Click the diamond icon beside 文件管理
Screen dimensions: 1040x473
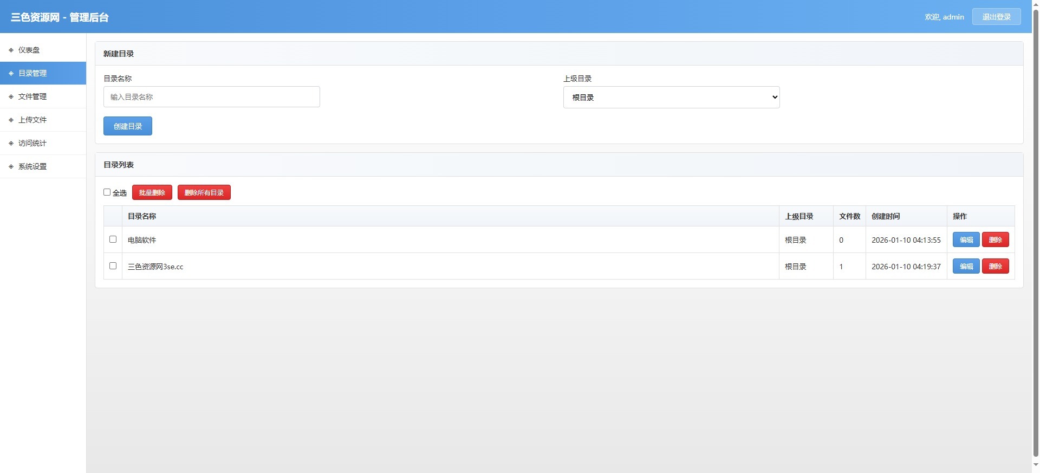(x=11, y=97)
